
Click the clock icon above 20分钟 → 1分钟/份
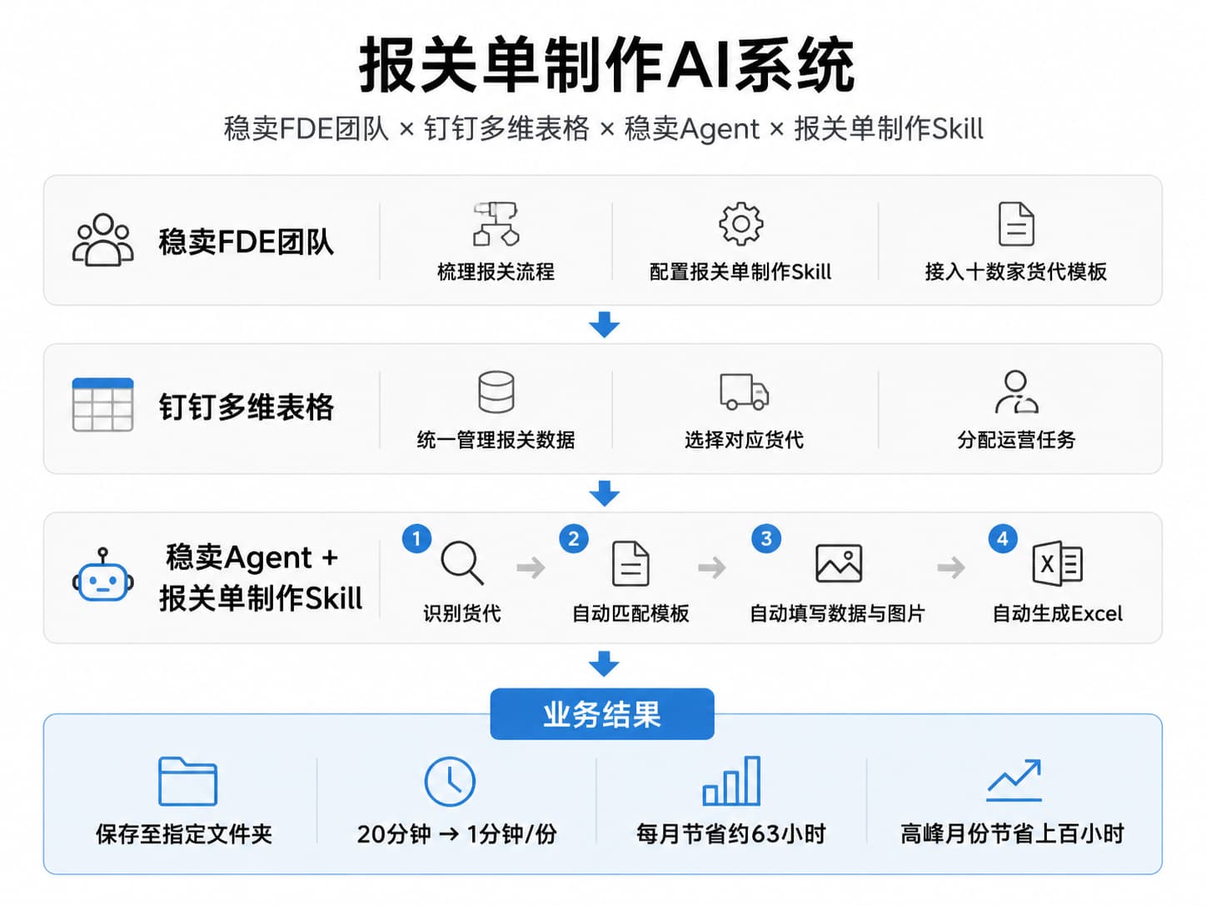tap(450, 781)
